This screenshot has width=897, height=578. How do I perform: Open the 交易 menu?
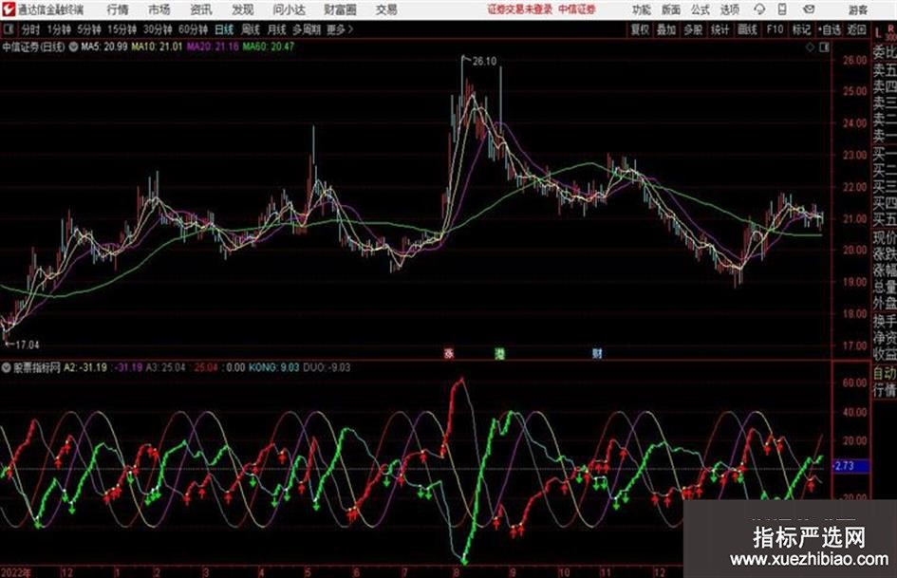click(386, 9)
